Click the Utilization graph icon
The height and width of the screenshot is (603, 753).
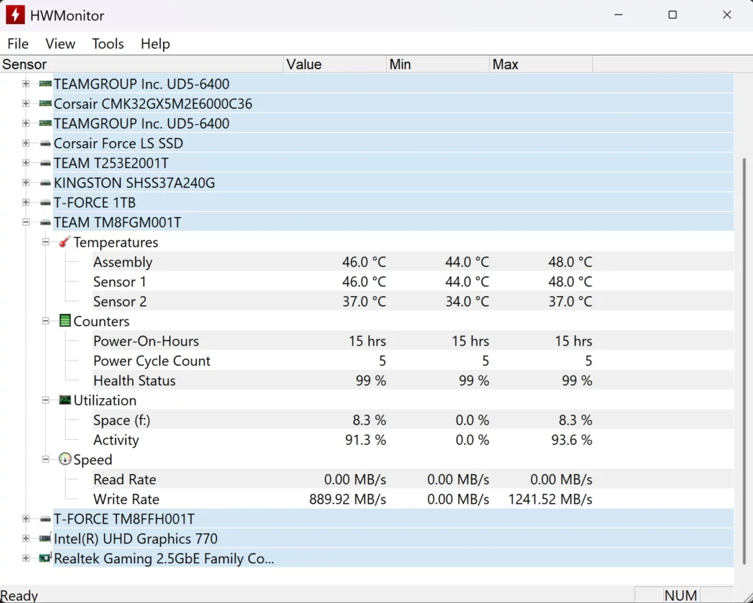point(65,399)
